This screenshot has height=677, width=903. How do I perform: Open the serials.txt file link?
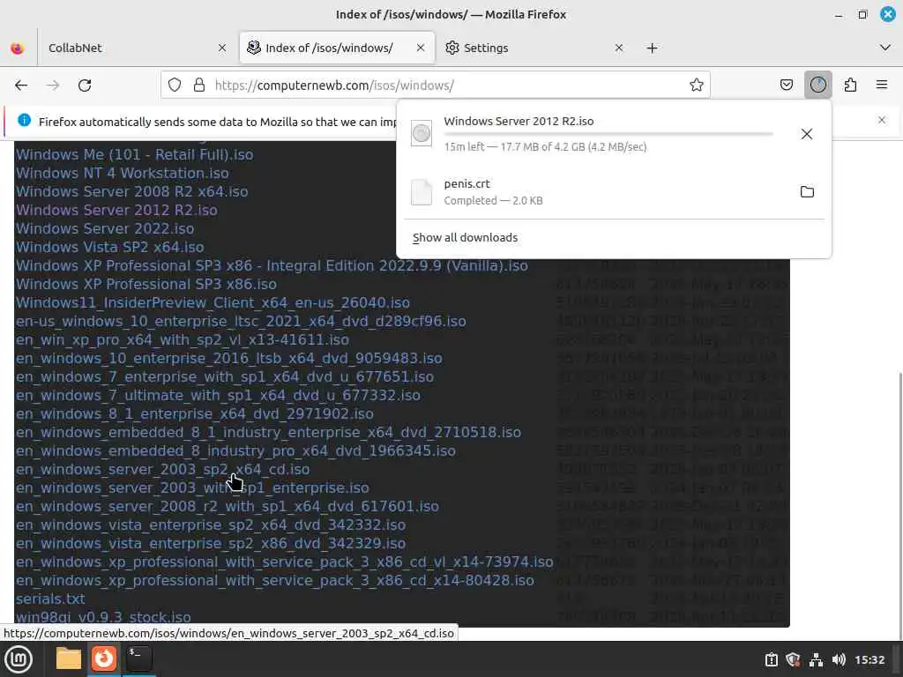click(x=50, y=599)
